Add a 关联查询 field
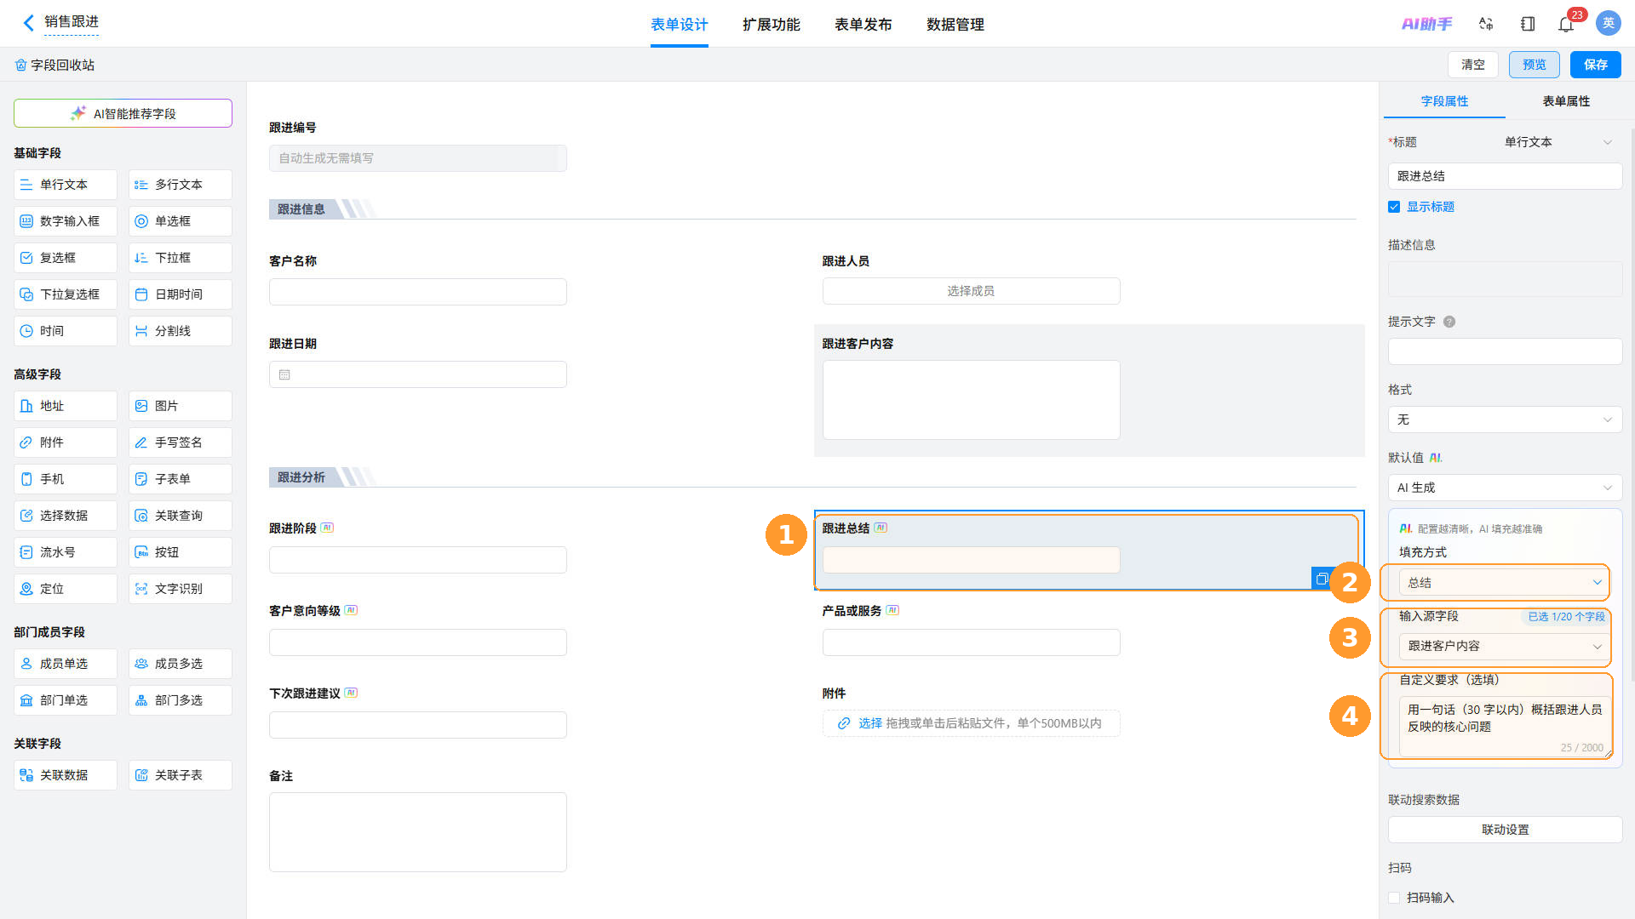This screenshot has height=919, width=1635. [x=181, y=516]
